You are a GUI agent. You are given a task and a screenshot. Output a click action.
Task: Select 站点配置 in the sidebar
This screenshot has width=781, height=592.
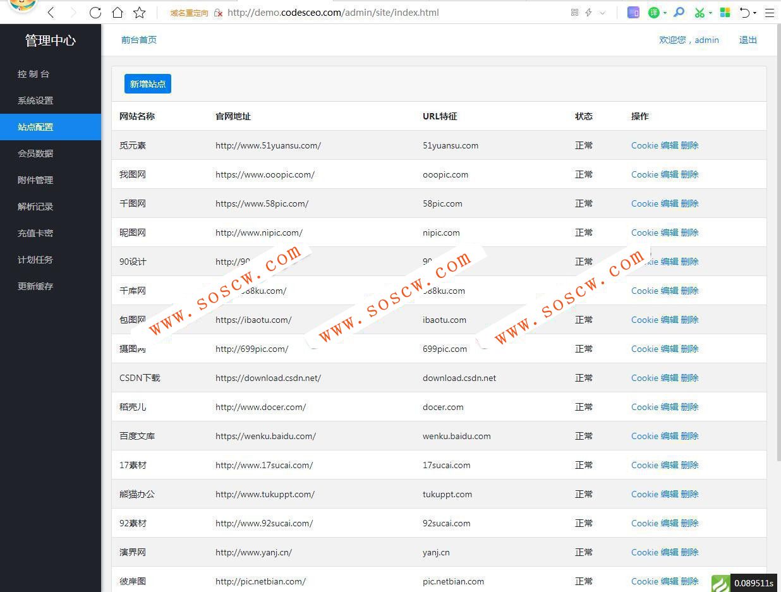pyautogui.click(x=51, y=127)
